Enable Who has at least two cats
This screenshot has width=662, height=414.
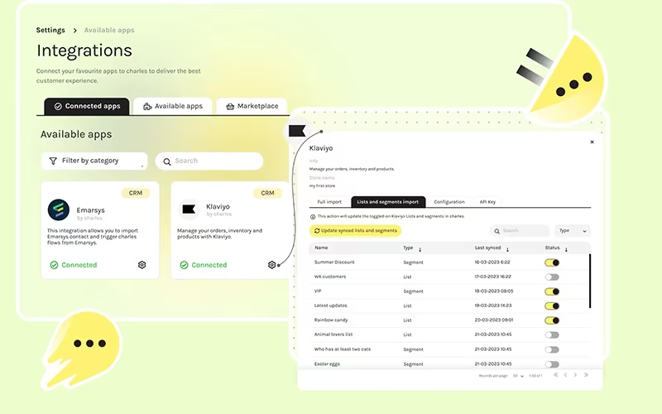[x=552, y=349]
